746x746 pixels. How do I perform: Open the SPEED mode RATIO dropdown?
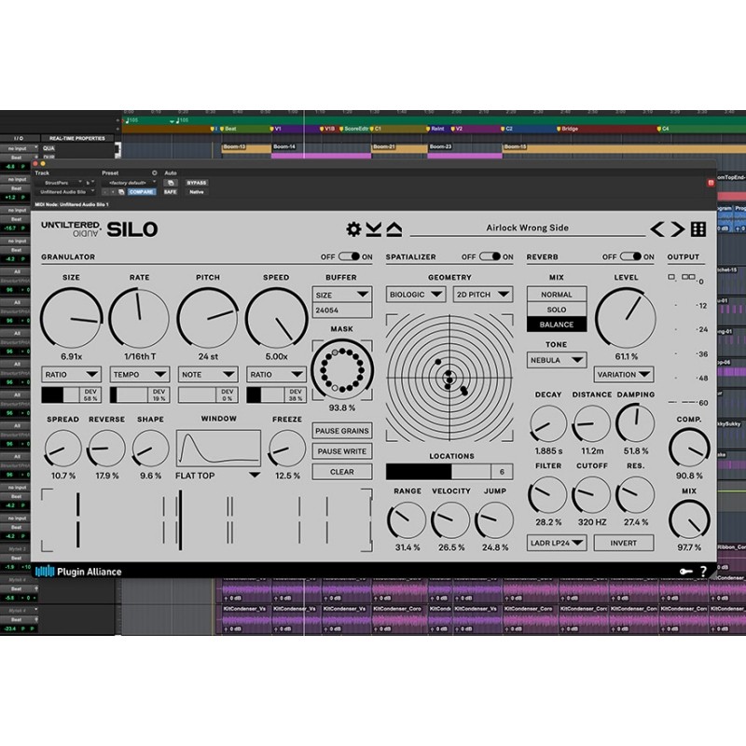[x=276, y=375]
